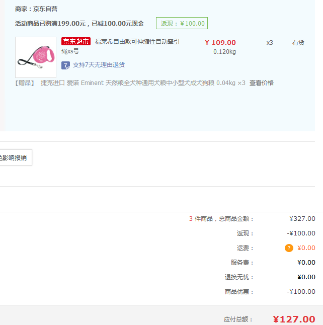Click the 有货 stock status
This screenshot has width=323, height=325.
coord(298,43)
